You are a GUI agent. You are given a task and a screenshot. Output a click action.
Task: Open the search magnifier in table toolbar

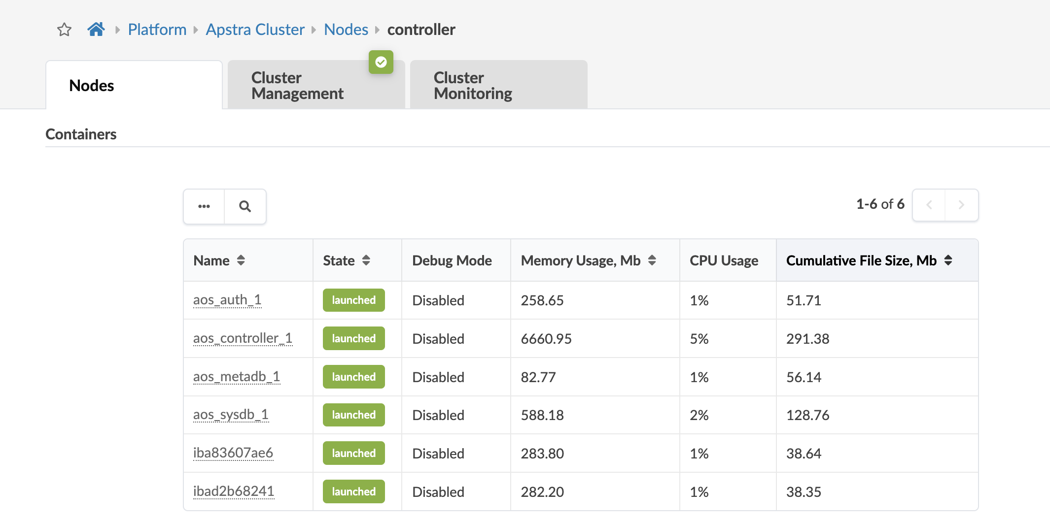coord(245,206)
